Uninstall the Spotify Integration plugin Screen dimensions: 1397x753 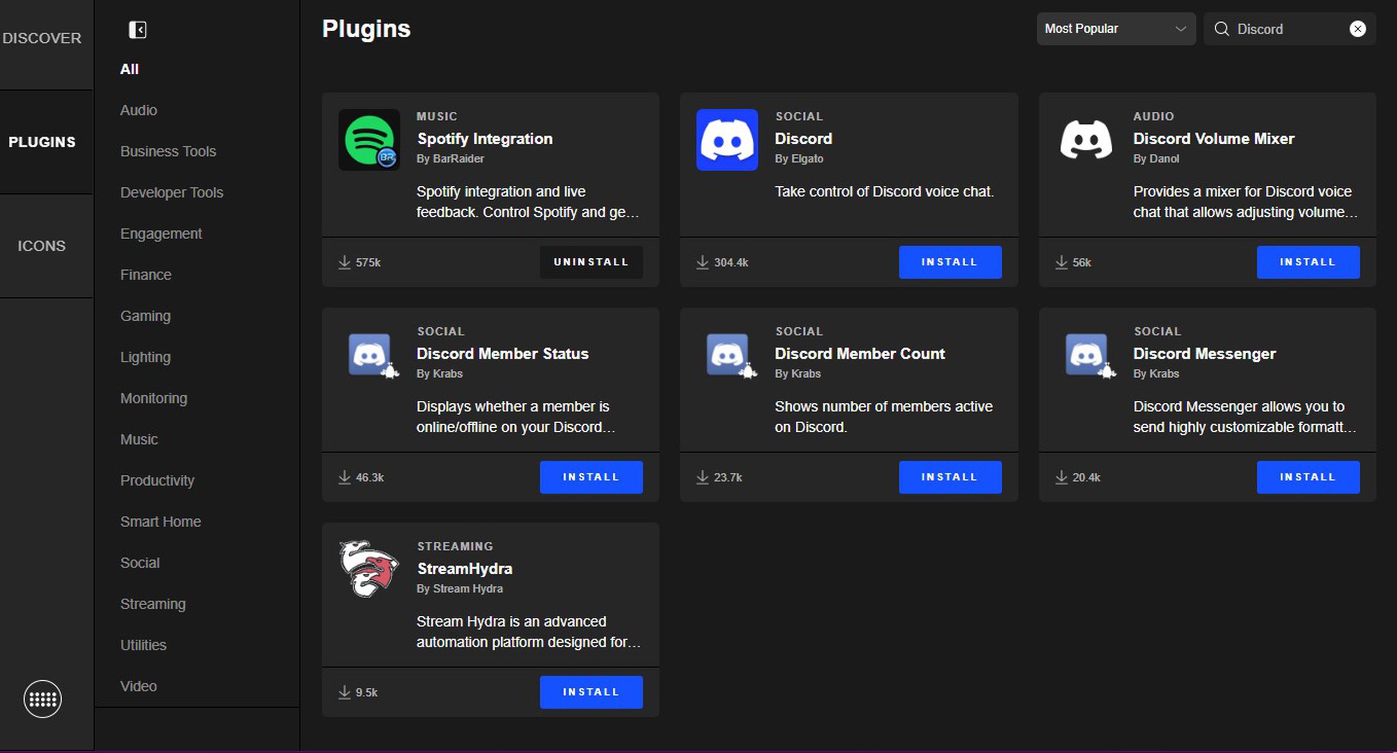pyautogui.click(x=591, y=262)
